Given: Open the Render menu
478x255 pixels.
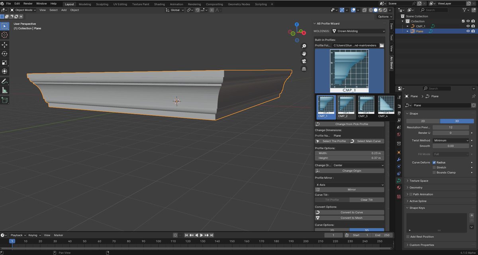Looking at the screenshot, I should pos(28,4).
